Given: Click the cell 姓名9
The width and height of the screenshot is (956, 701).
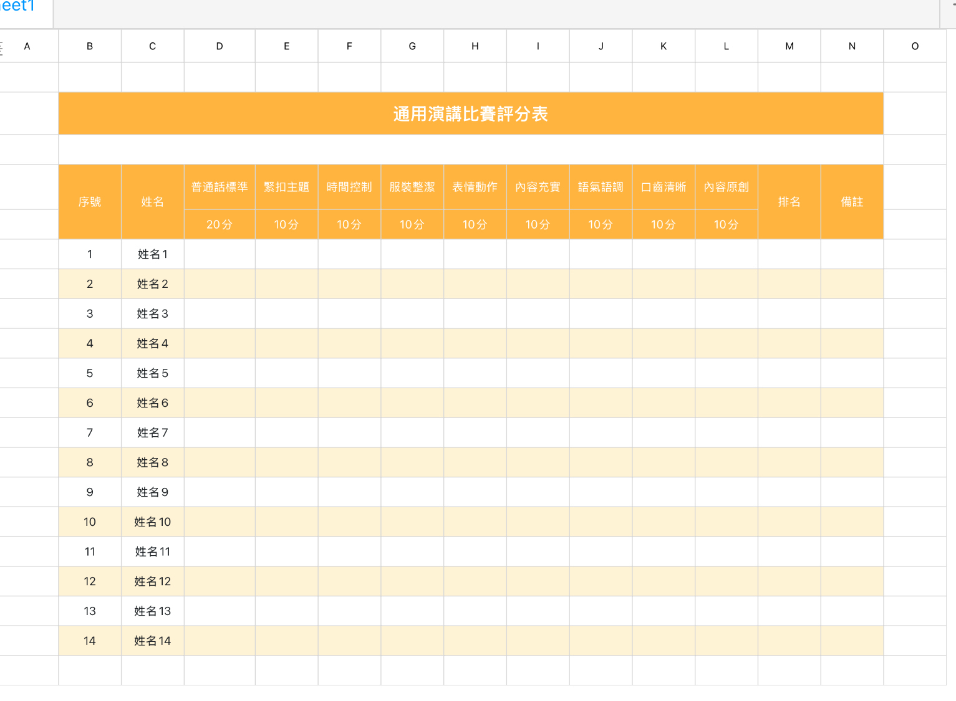Looking at the screenshot, I should pyautogui.click(x=153, y=492).
